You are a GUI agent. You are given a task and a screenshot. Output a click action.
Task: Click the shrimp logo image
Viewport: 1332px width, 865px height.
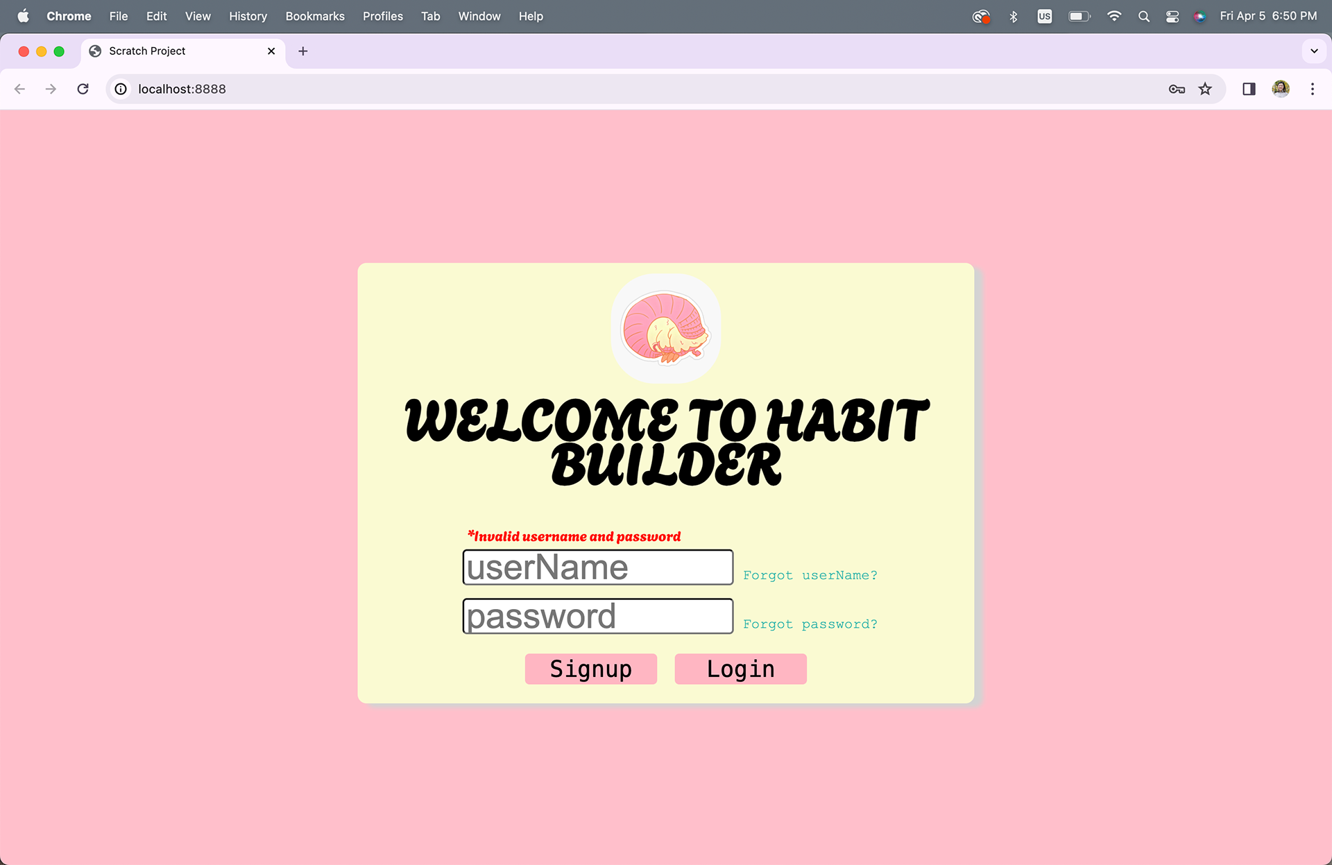click(666, 328)
